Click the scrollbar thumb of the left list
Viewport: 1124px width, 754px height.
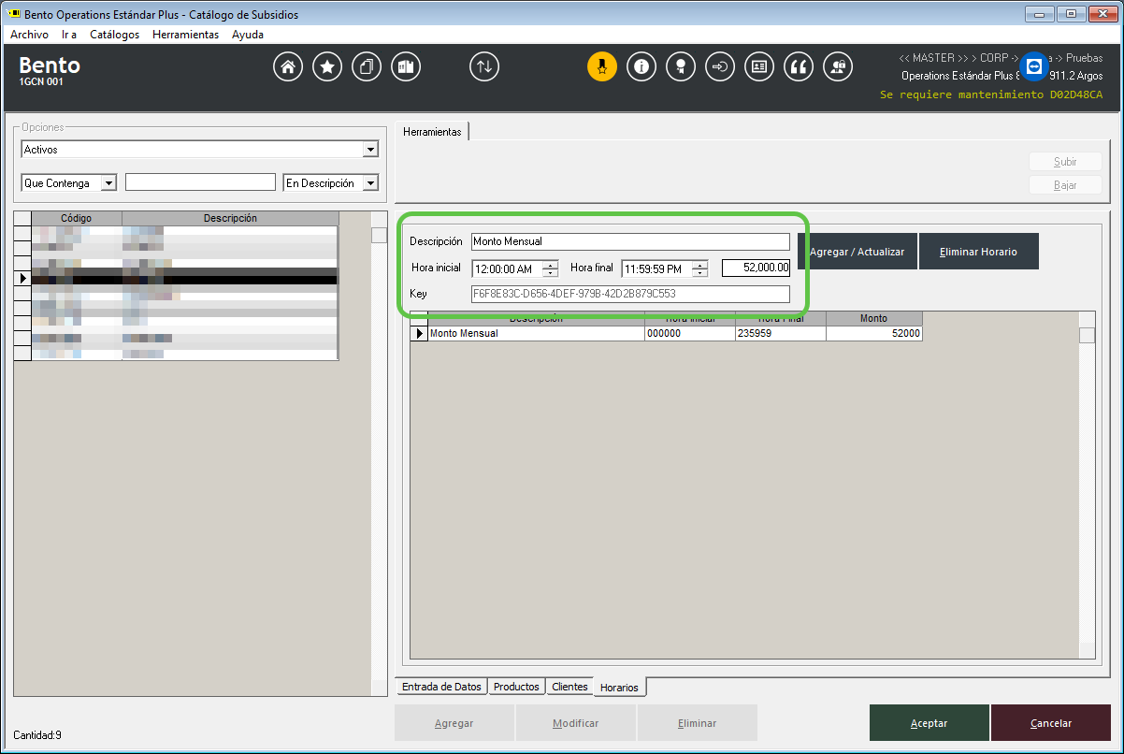379,235
